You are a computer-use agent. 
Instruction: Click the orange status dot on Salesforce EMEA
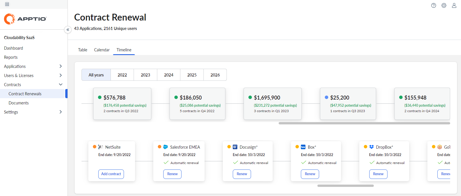(160, 147)
